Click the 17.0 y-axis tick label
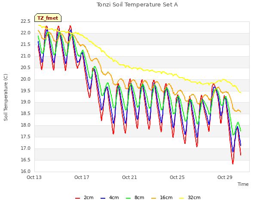275x206 pixels. [x=25, y=148]
